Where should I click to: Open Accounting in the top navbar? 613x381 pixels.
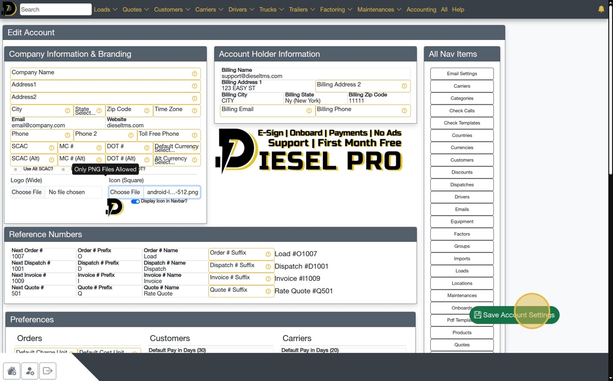(x=421, y=9)
